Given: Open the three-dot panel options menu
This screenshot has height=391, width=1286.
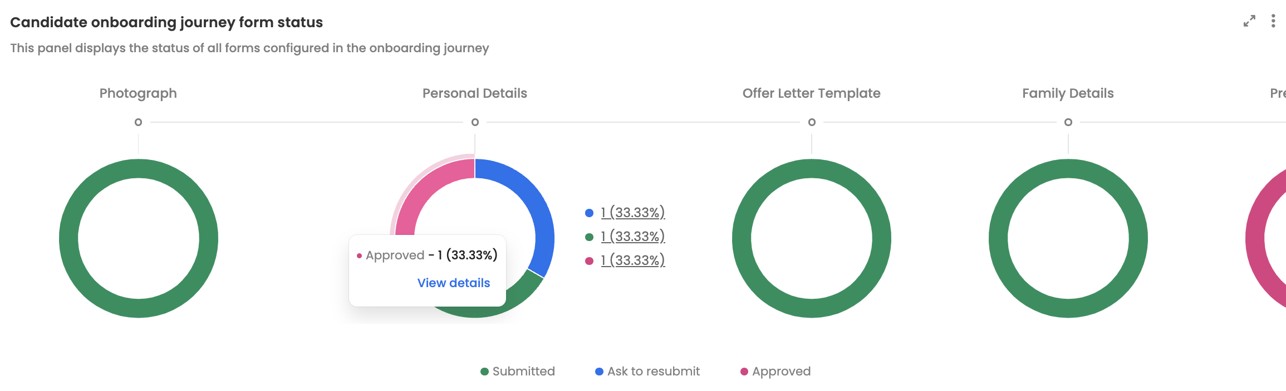Looking at the screenshot, I should (x=1273, y=21).
